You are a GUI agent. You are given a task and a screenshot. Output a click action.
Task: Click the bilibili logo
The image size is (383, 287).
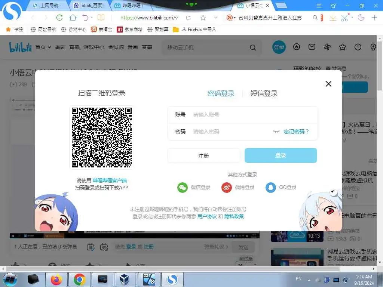tap(20, 47)
